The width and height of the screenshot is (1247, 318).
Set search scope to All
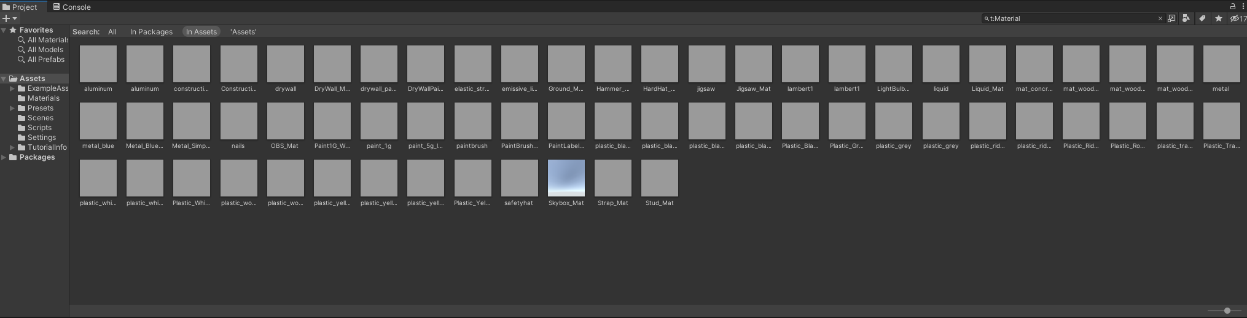[112, 32]
